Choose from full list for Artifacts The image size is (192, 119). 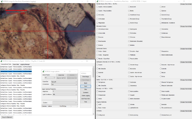tap(186, 111)
